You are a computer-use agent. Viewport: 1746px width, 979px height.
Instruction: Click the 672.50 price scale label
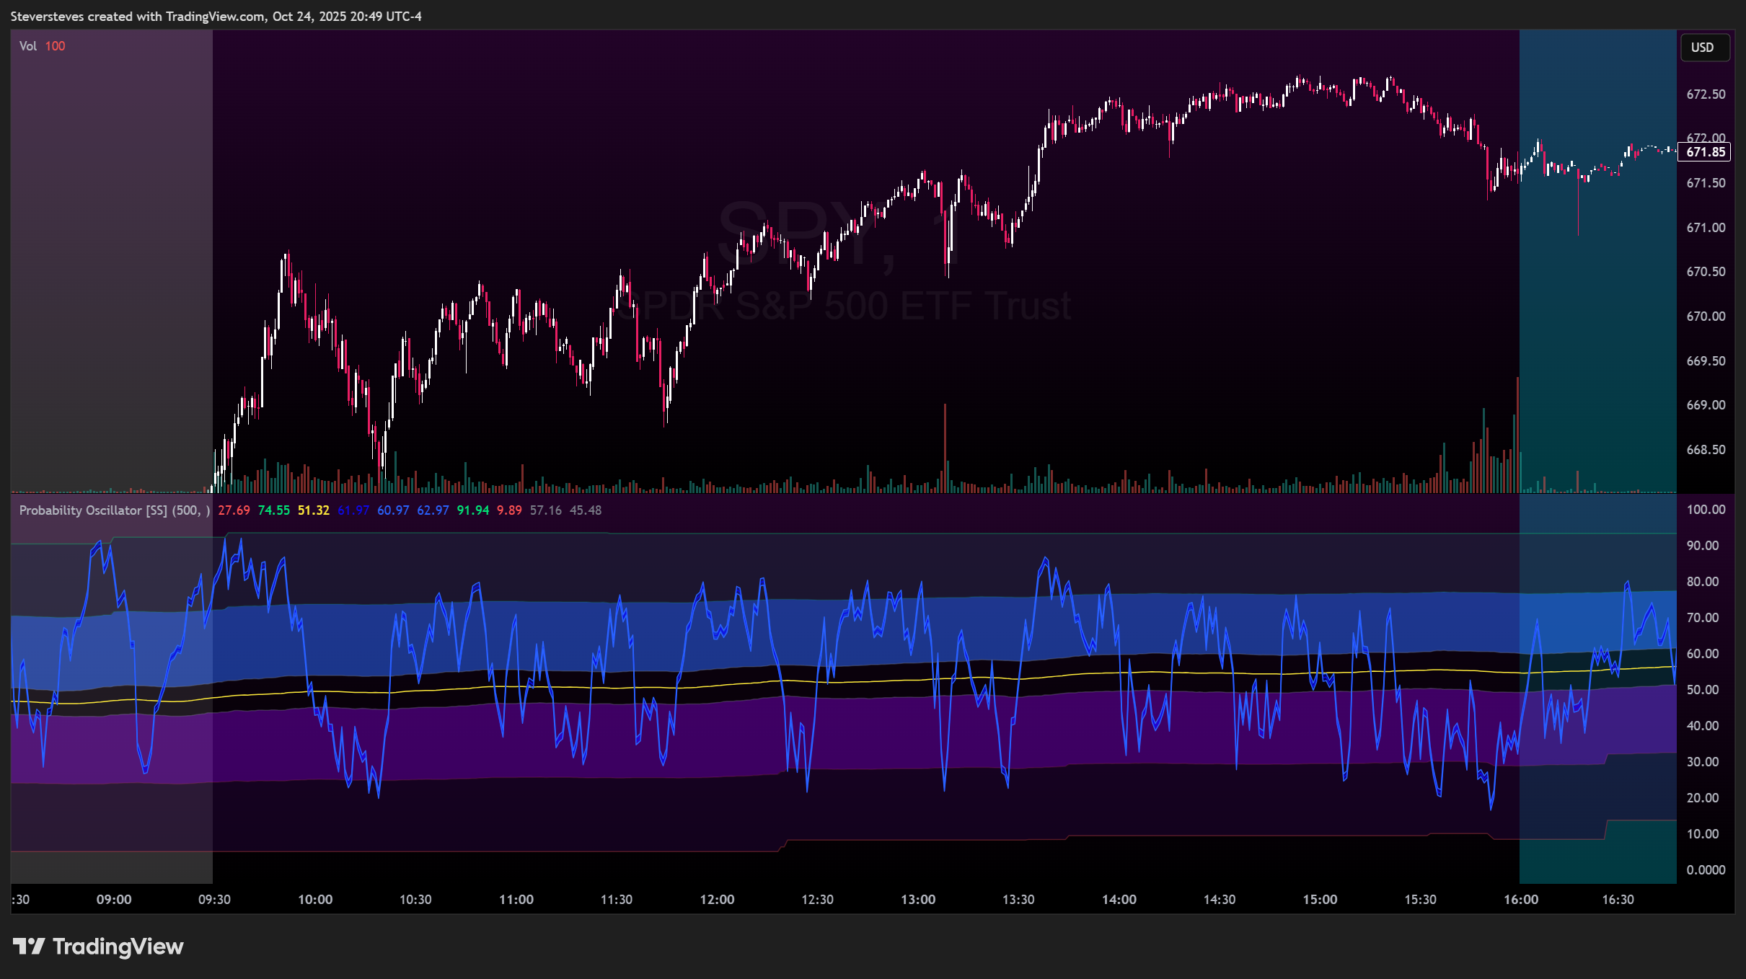(x=1706, y=94)
